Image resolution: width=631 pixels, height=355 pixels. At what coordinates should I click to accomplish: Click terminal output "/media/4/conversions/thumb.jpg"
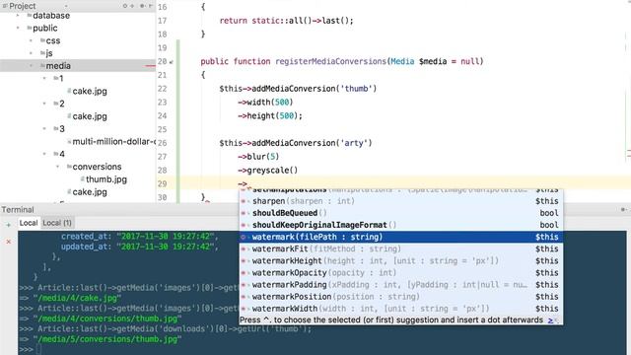[x=107, y=319]
